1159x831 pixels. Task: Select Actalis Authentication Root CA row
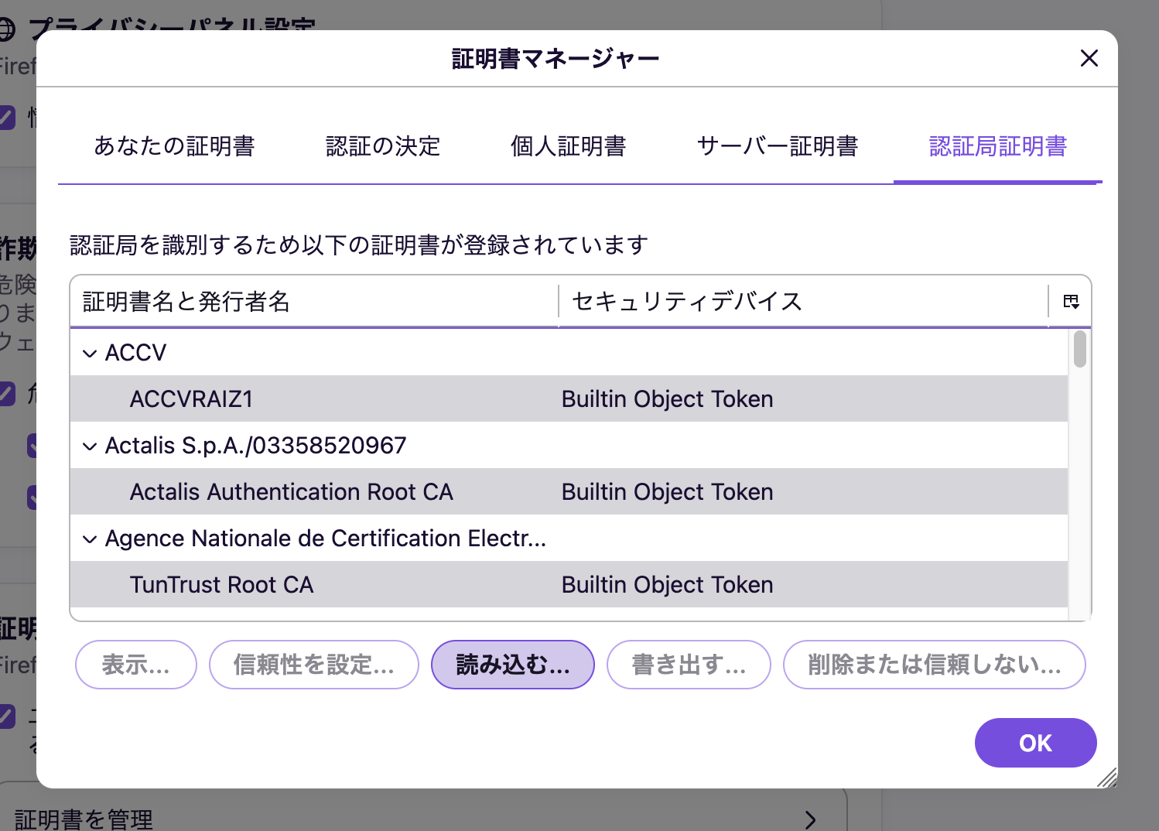569,491
